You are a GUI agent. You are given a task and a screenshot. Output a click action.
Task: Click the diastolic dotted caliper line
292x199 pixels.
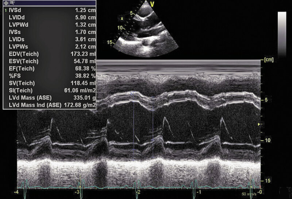(x=134, y=126)
